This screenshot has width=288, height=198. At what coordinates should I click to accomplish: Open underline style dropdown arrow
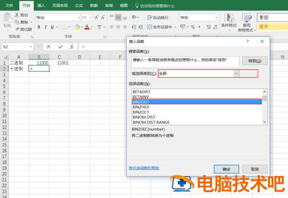pos(58,27)
